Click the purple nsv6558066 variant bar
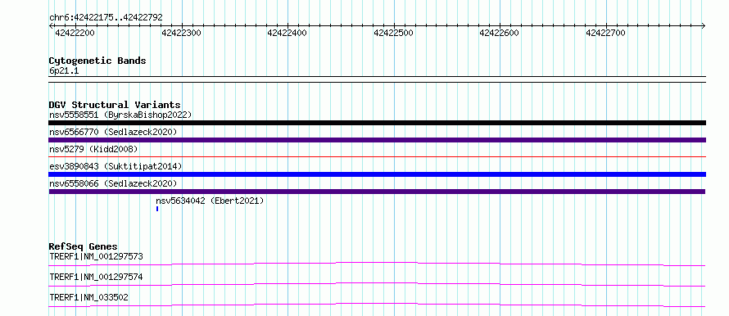The width and height of the screenshot is (729, 316). point(377,192)
